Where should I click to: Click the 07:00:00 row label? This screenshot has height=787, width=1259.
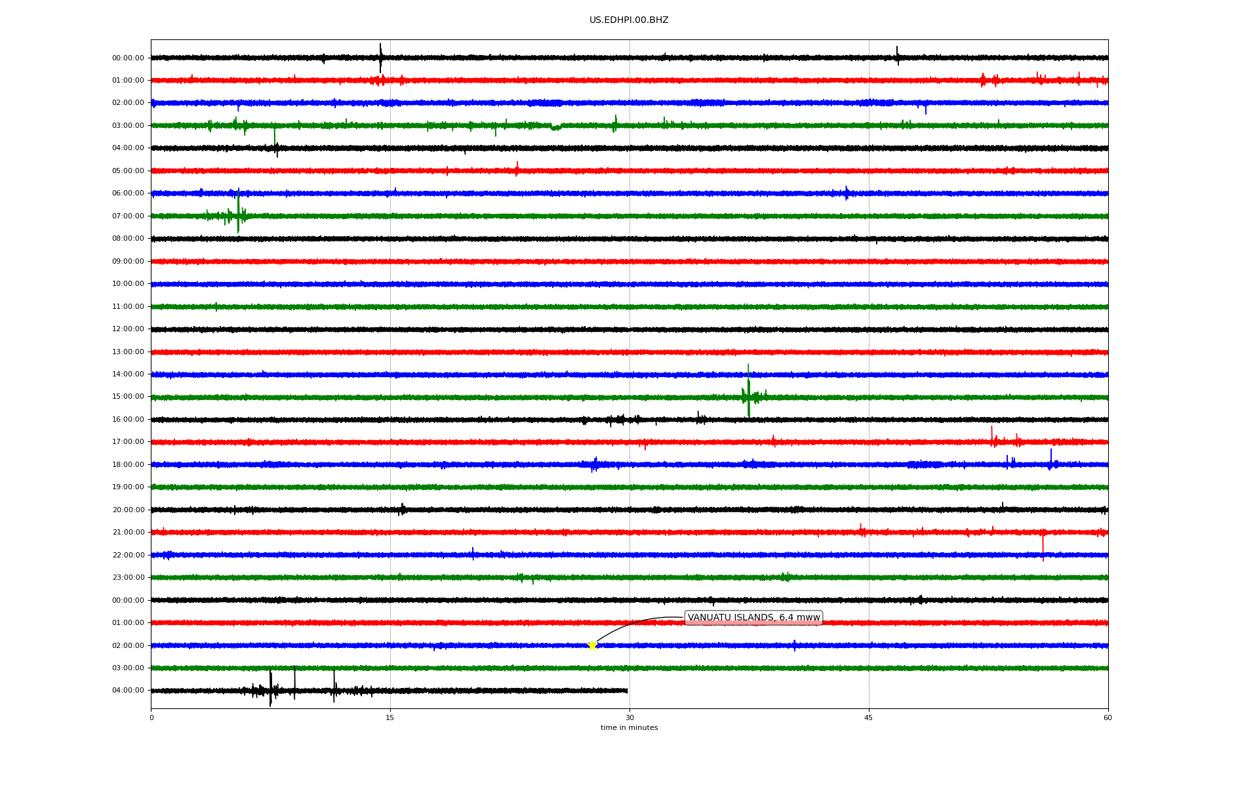pyautogui.click(x=128, y=216)
